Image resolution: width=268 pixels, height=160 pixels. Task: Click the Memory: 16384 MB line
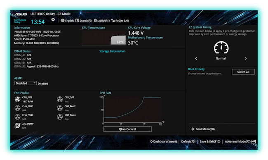37,43
